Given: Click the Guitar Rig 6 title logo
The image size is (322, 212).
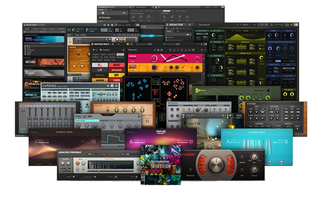Looking at the screenshot, I should pos(101,44).
